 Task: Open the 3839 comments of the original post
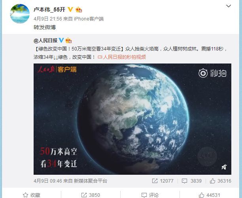tap(191, 181)
